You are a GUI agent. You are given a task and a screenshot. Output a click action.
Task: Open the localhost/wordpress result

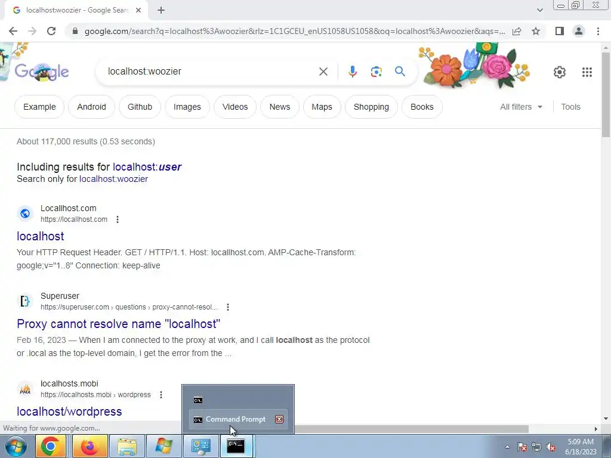(69, 411)
